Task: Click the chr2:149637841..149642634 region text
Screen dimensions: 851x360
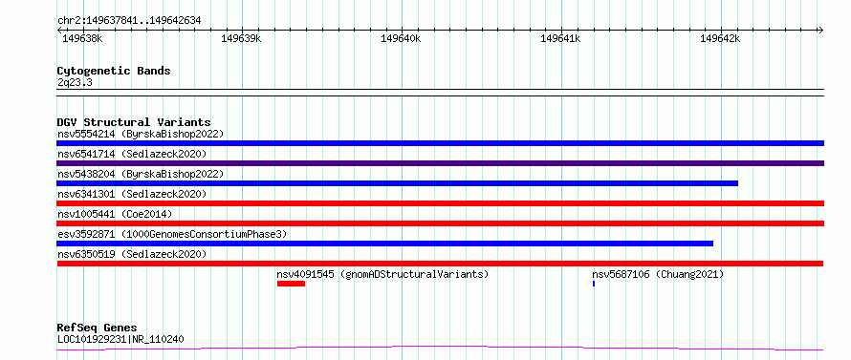Action: [x=129, y=21]
